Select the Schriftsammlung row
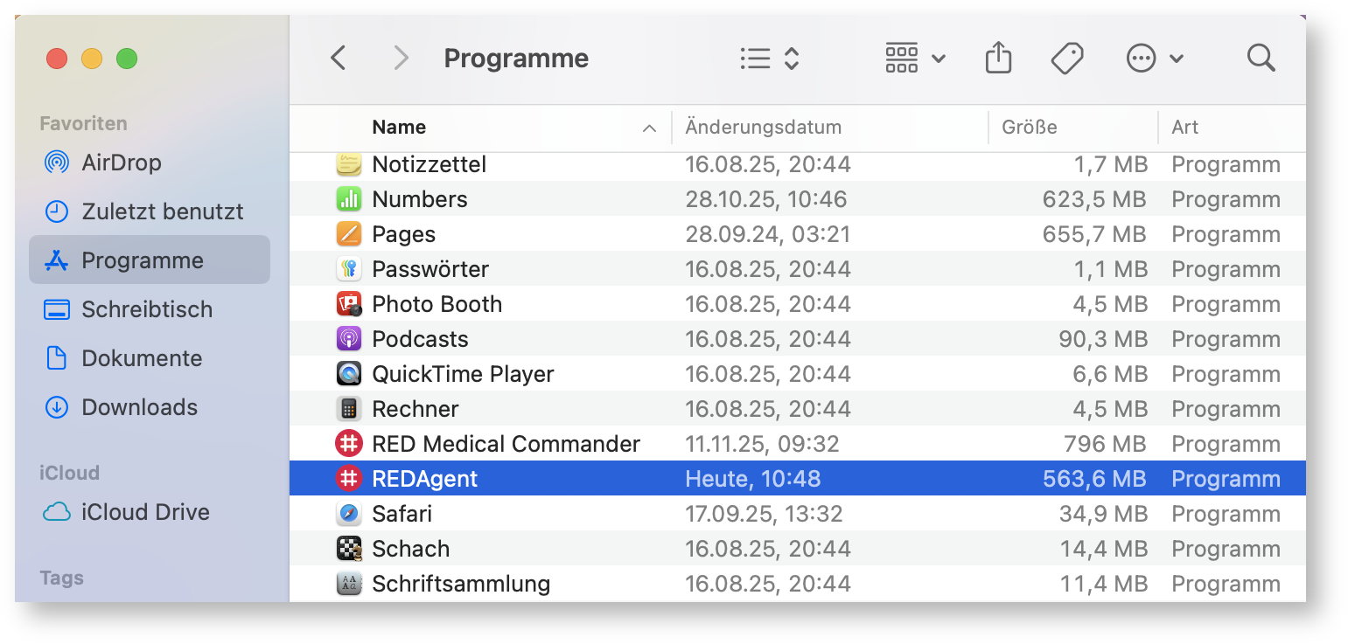This screenshot has width=1348, height=644. pyautogui.click(x=461, y=584)
